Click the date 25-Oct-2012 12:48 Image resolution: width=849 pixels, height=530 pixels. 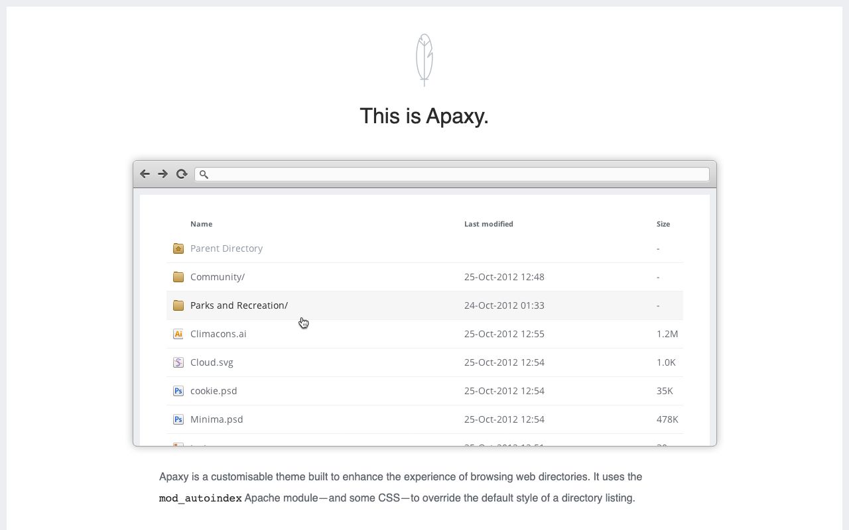click(x=504, y=277)
